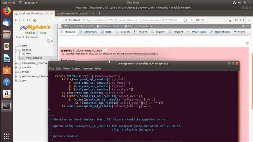Click the phpMyAdmin Home icon

26,33
